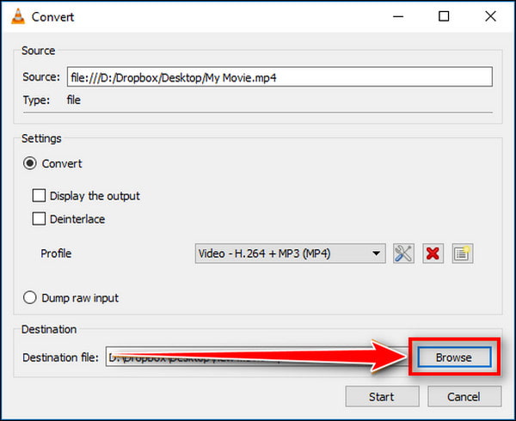Close the Convert window
The width and height of the screenshot is (516, 421).
[490, 16]
